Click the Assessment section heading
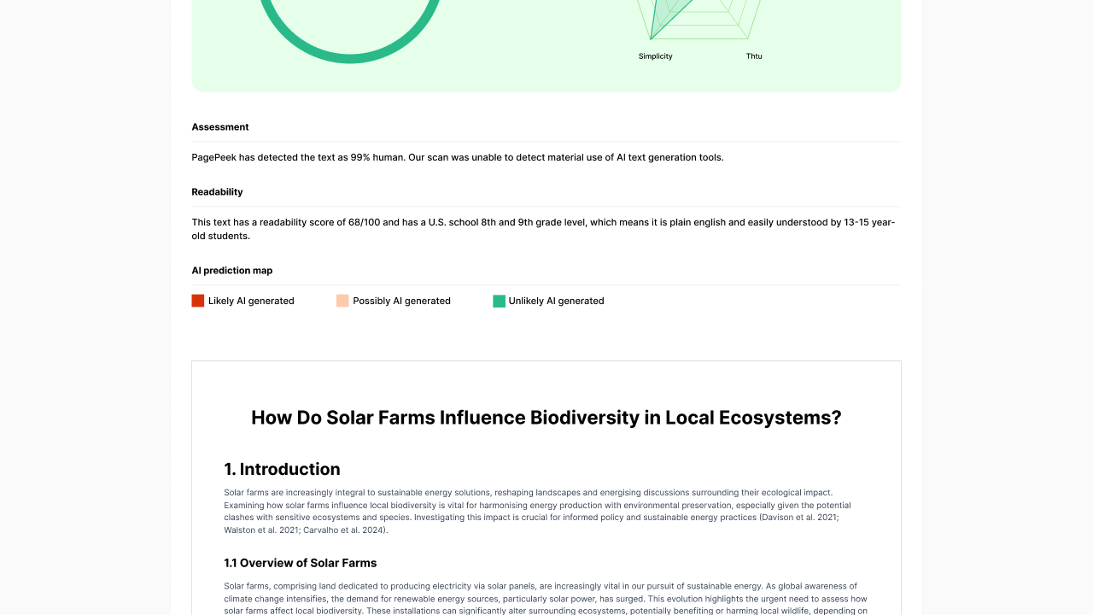 220,127
